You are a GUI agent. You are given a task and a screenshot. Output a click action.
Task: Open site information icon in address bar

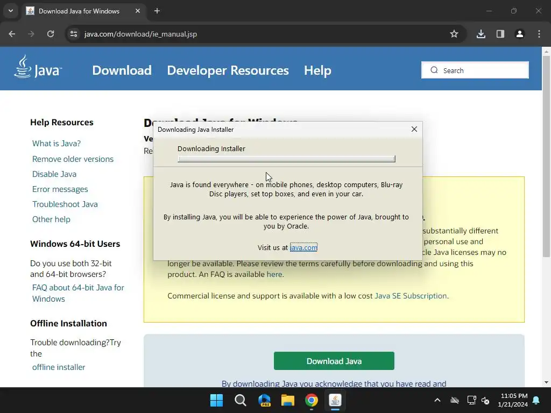tap(74, 34)
